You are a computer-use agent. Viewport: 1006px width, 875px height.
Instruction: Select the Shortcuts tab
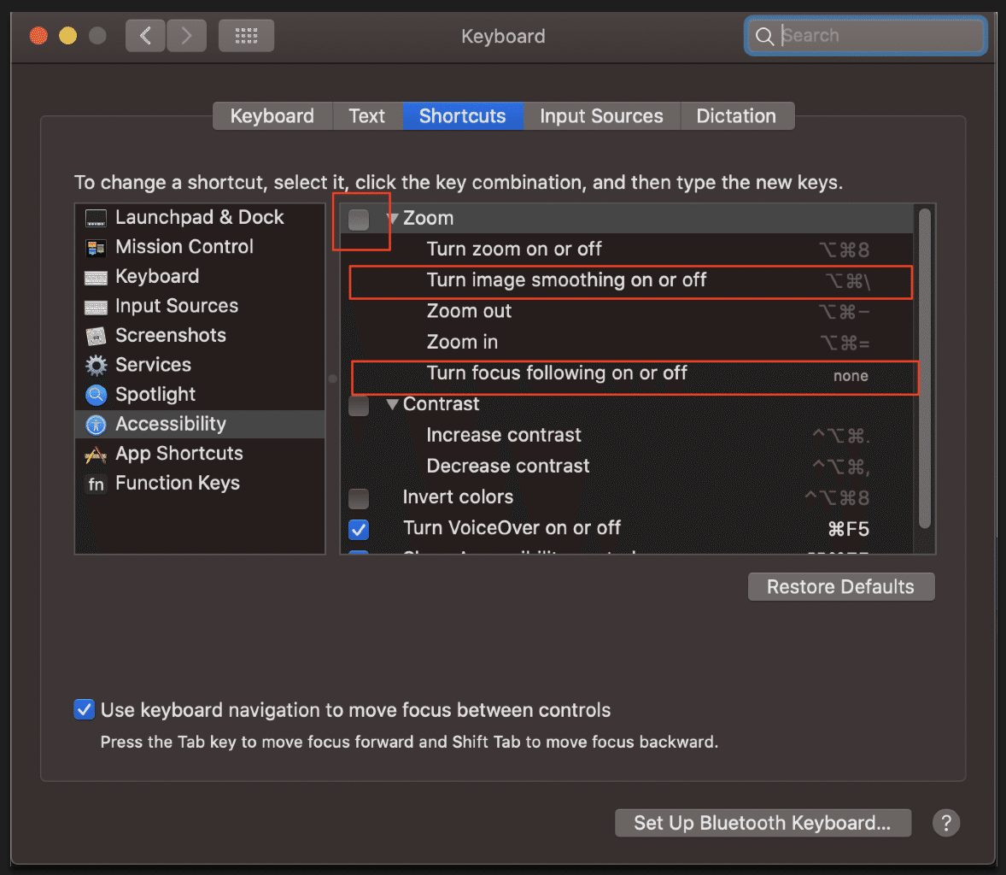point(463,115)
